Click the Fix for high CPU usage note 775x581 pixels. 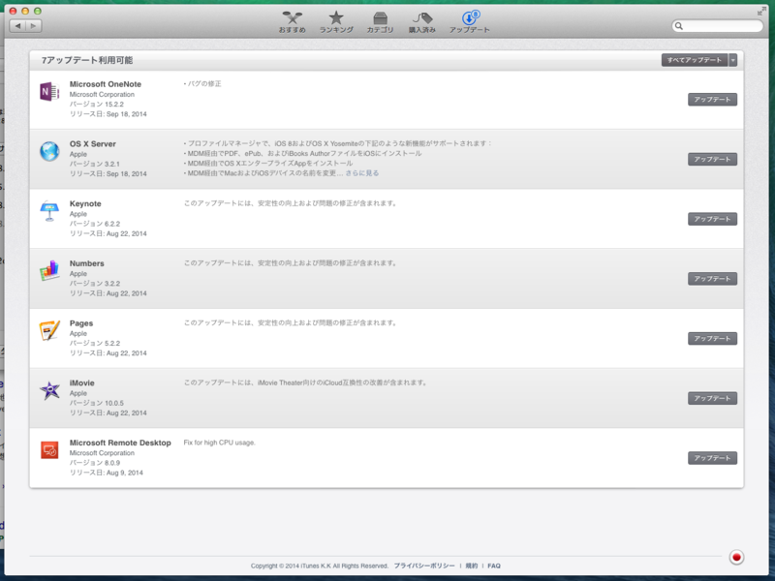(x=219, y=443)
